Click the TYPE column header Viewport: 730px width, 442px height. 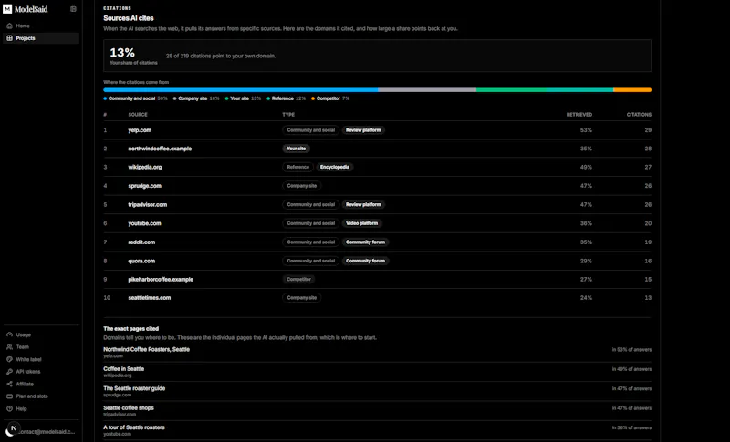tap(288, 114)
